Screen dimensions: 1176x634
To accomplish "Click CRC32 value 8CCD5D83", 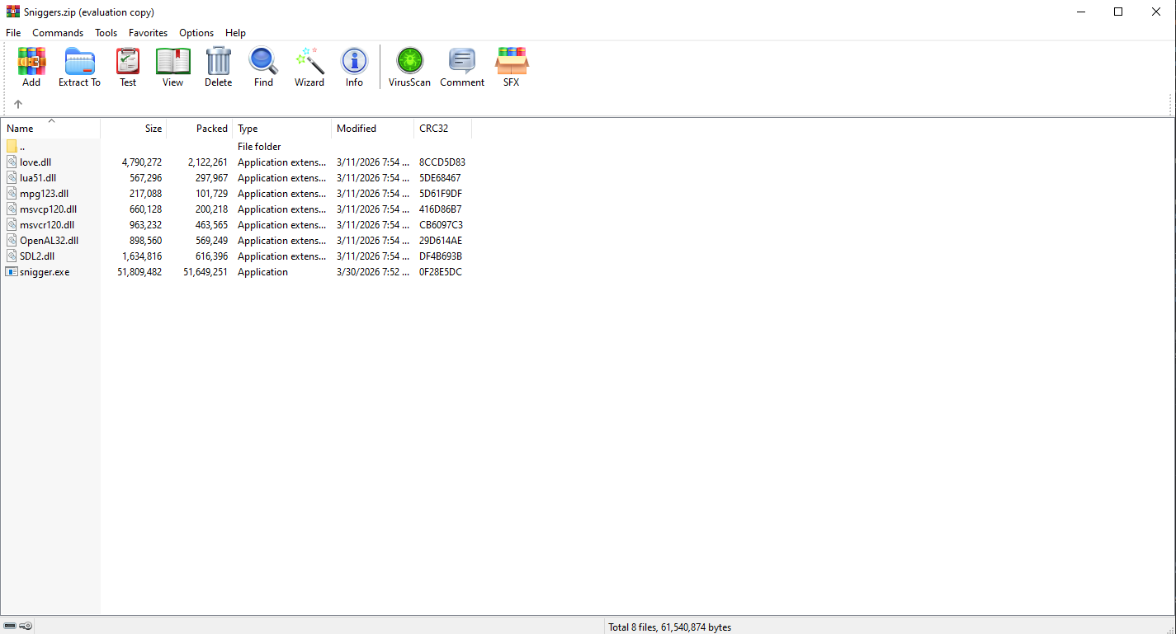I will pyautogui.click(x=442, y=162).
